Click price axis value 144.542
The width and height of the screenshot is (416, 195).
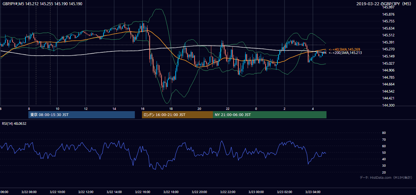pos(388,91)
